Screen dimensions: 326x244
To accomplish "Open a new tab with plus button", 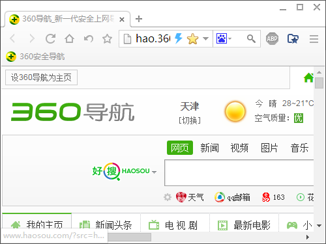I will [x=139, y=19].
